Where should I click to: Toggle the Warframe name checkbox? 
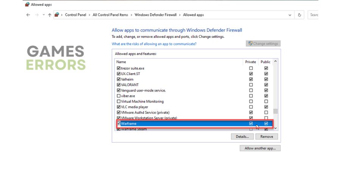pyautogui.click(x=119, y=124)
